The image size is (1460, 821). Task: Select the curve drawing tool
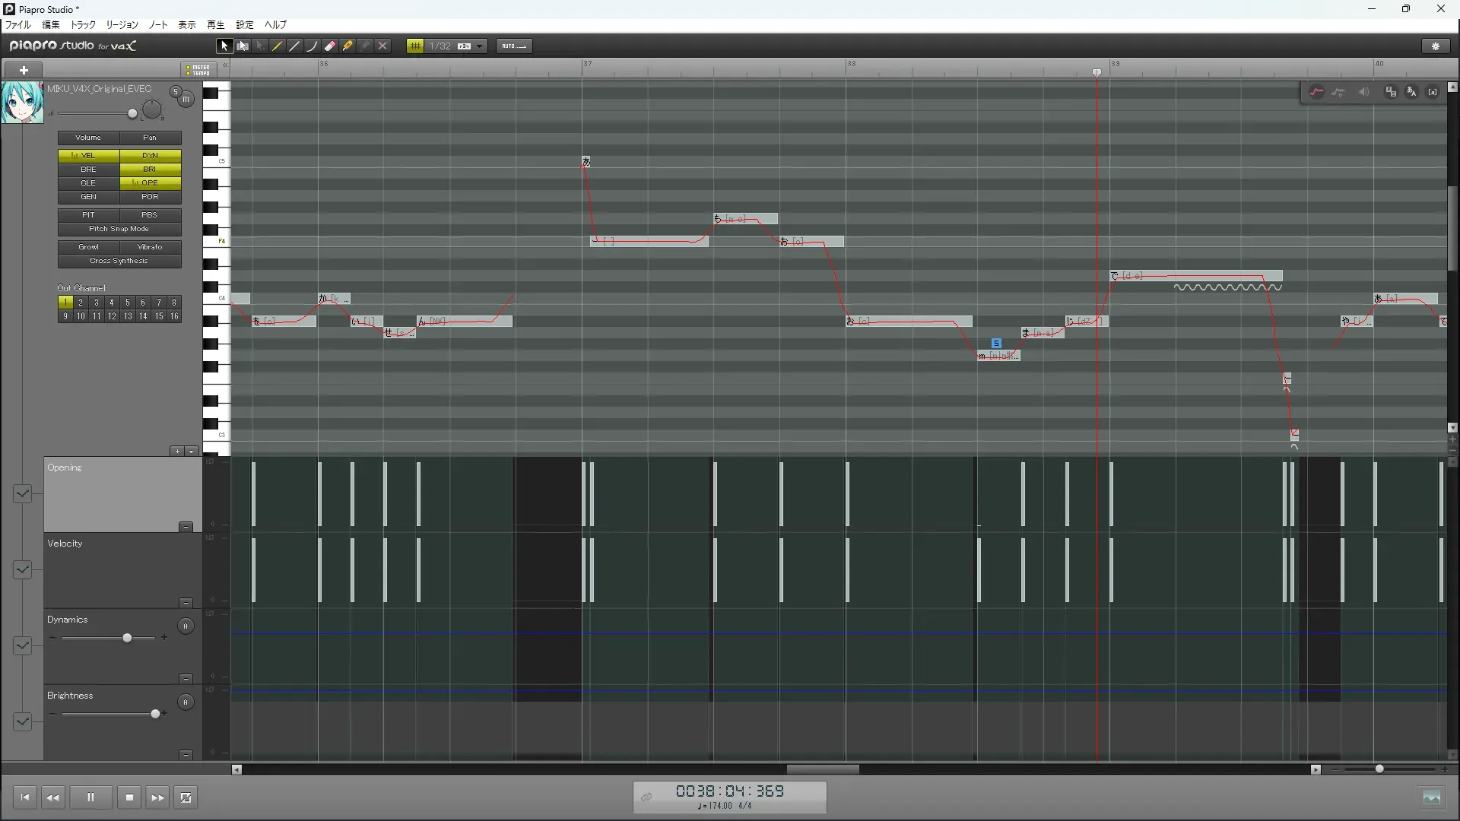tap(312, 46)
